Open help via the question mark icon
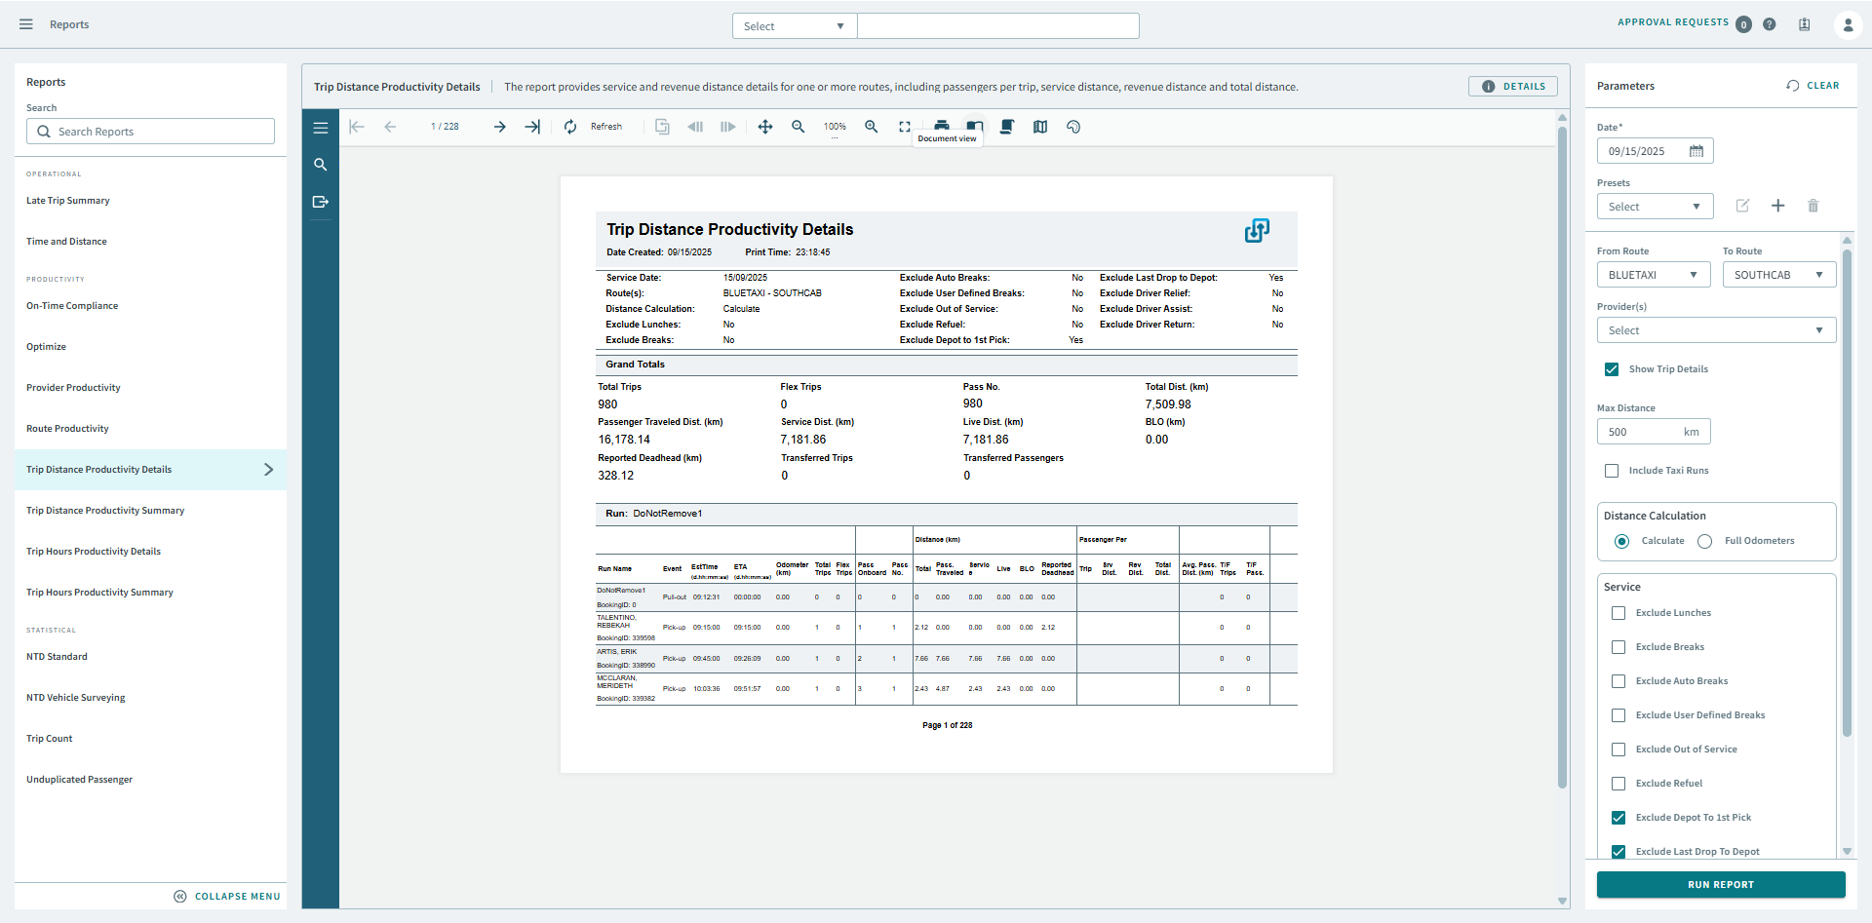 click(x=1770, y=24)
